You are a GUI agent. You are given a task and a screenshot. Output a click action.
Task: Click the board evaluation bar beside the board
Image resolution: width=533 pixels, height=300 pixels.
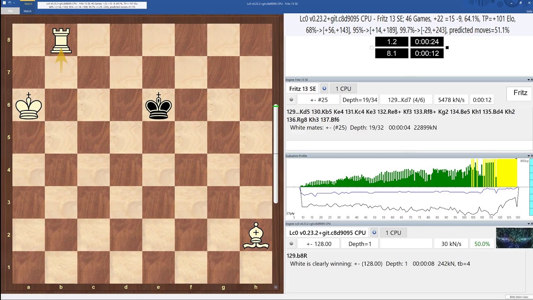(x=276, y=154)
